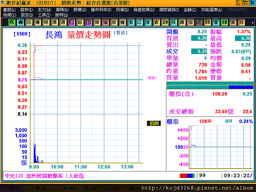The width and height of the screenshot is (256, 192).
Task: Click the 昨量 value 1,784
Action: 201,72
